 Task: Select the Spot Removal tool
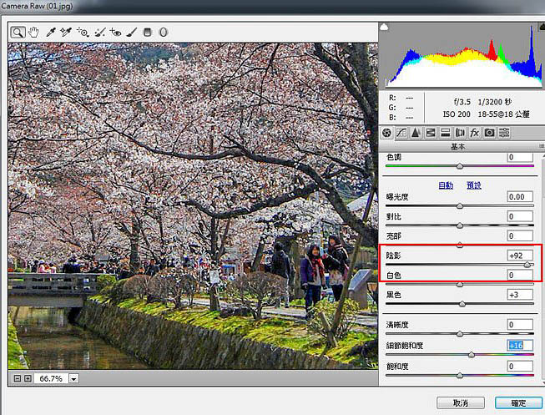coord(100,33)
